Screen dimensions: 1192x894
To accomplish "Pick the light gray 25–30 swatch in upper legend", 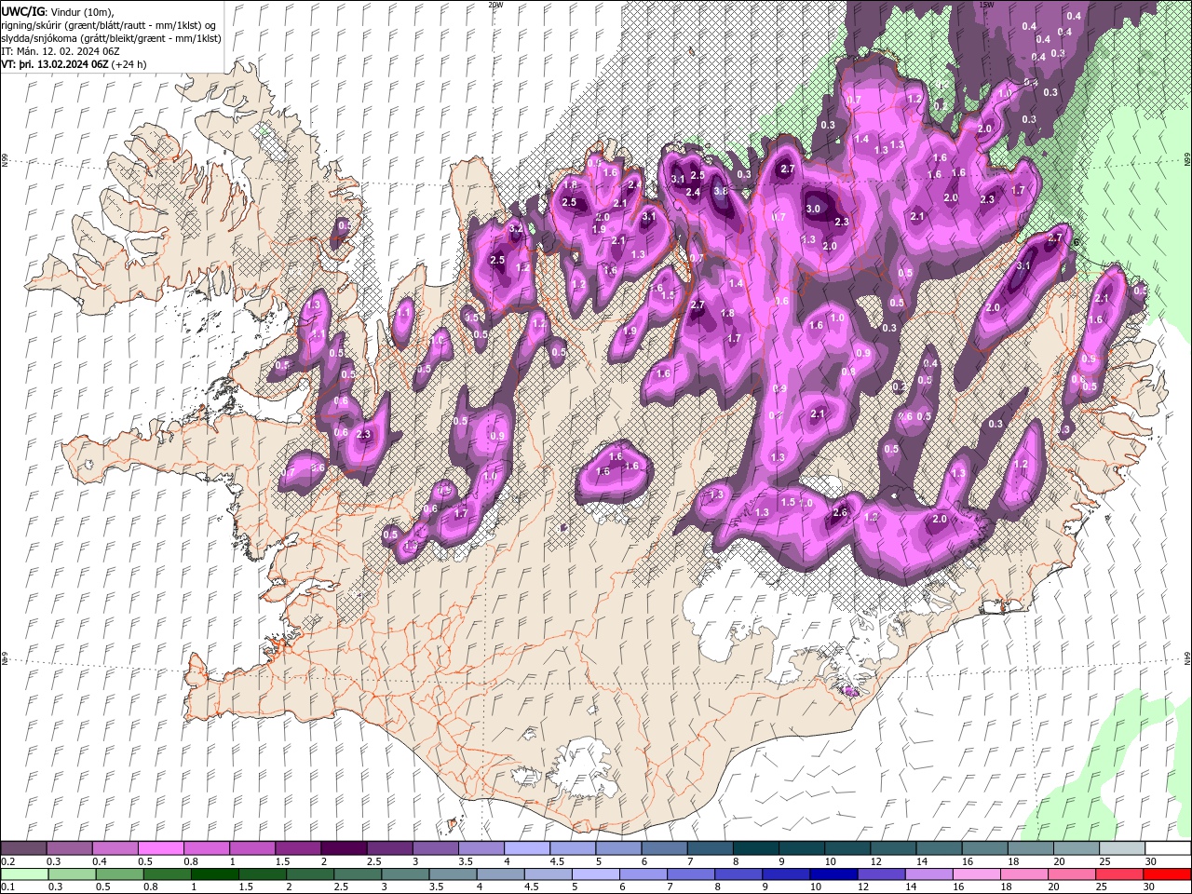I will pyautogui.click(x=1122, y=848).
